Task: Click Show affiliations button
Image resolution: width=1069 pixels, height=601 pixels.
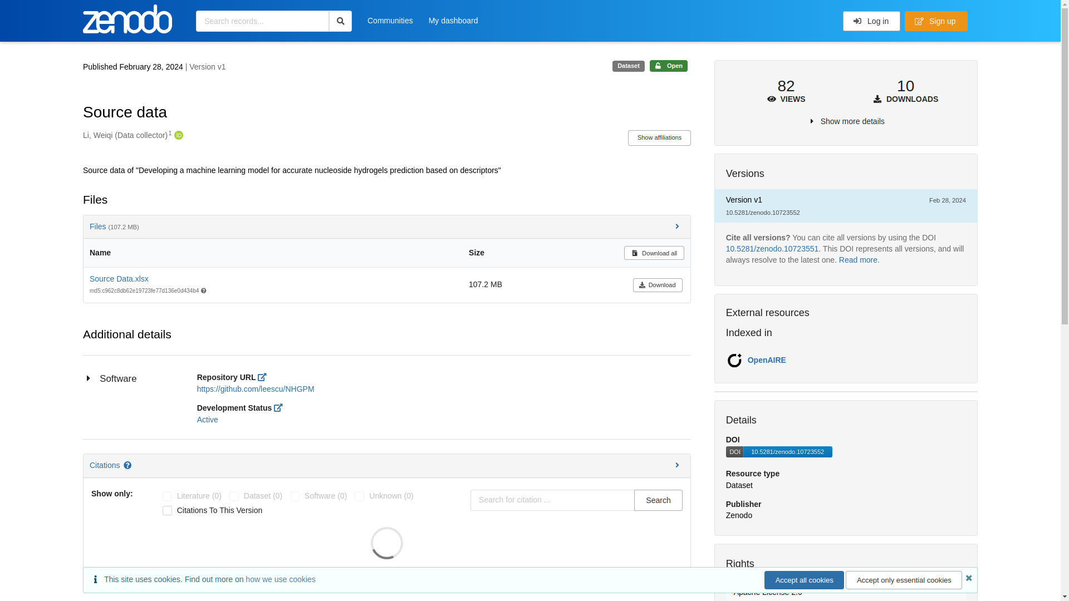Action: click(x=659, y=138)
